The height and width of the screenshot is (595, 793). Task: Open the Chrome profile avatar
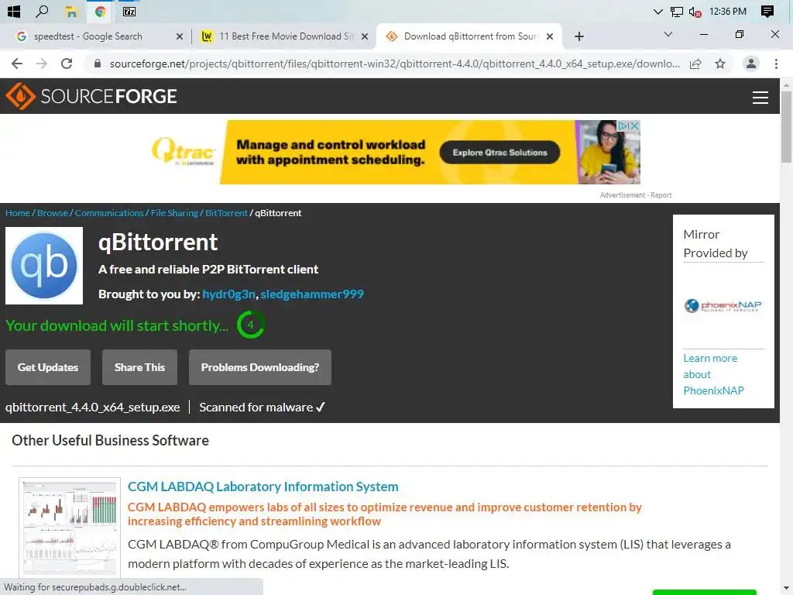[x=751, y=64]
